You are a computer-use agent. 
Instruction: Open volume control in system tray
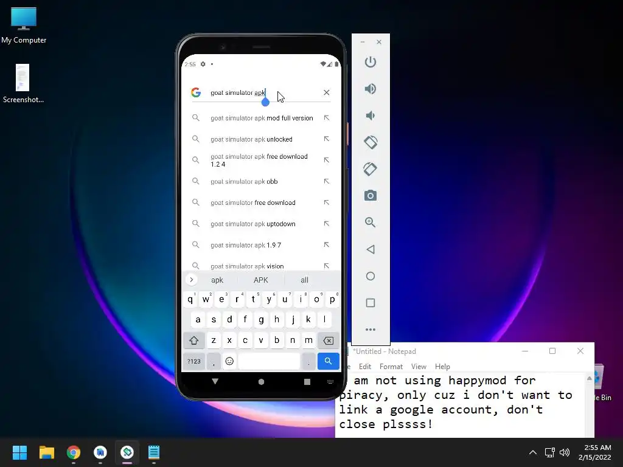click(x=564, y=452)
